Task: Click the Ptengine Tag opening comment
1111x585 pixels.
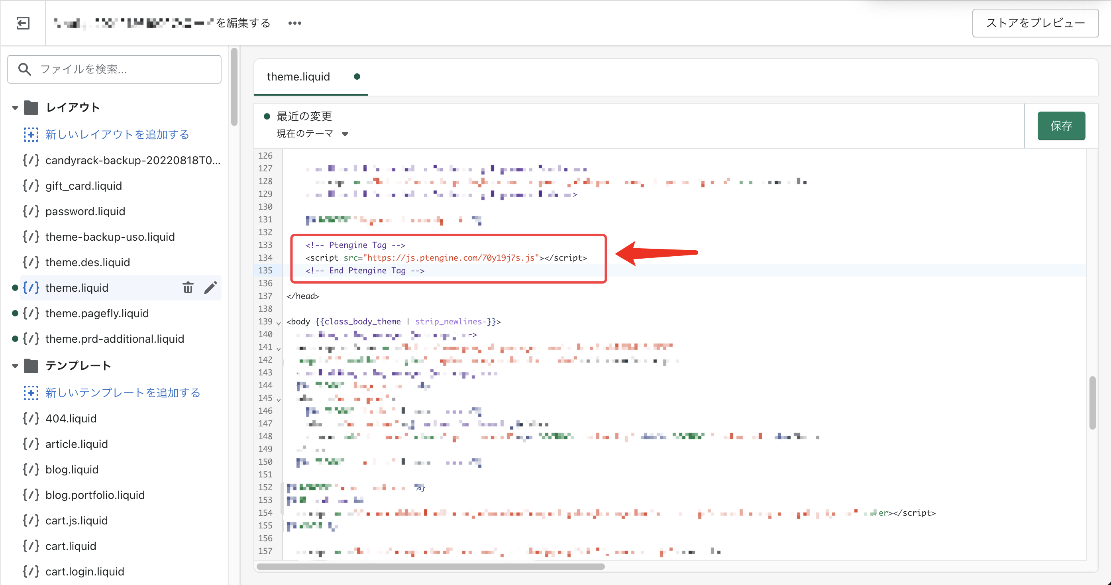Action: point(355,245)
